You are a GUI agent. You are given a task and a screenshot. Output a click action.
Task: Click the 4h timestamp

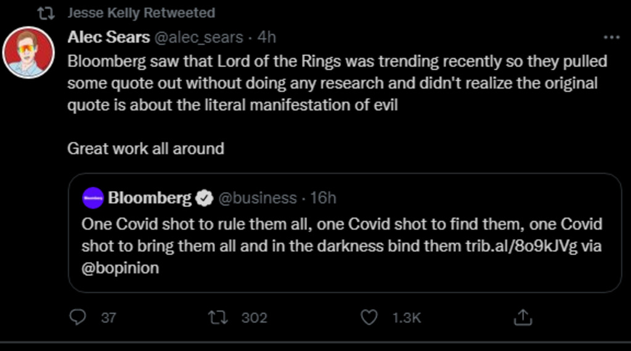pos(266,37)
